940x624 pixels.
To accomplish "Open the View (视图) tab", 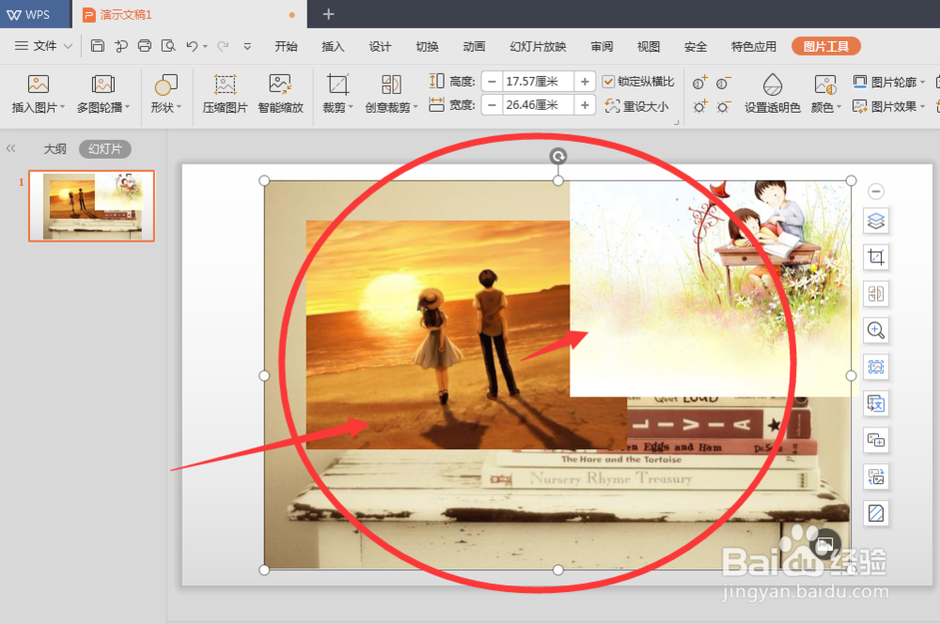I will (x=648, y=46).
